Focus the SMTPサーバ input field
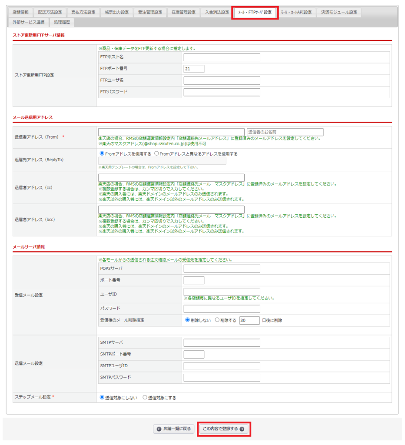The width and height of the screenshot is (405, 445). pos(222,343)
